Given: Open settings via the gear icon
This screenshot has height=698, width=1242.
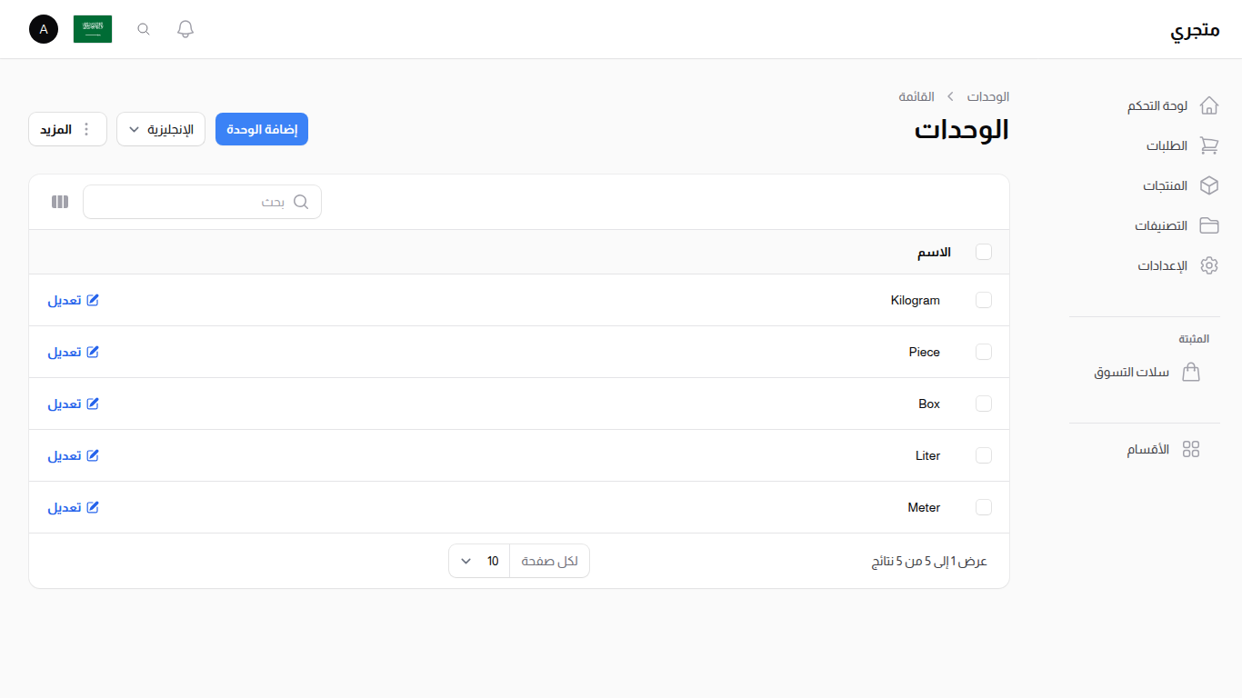Looking at the screenshot, I should (1209, 264).
